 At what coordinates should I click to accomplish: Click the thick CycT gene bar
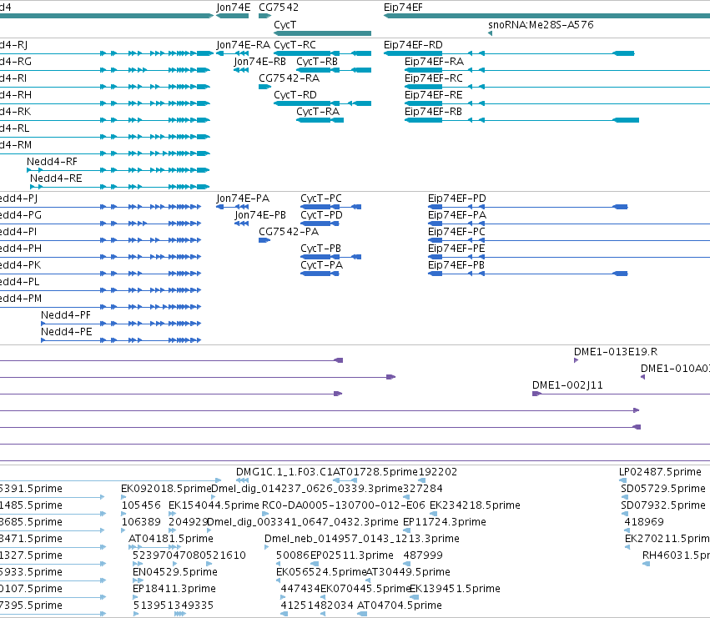pyautogui.click(x=322, y=33)
